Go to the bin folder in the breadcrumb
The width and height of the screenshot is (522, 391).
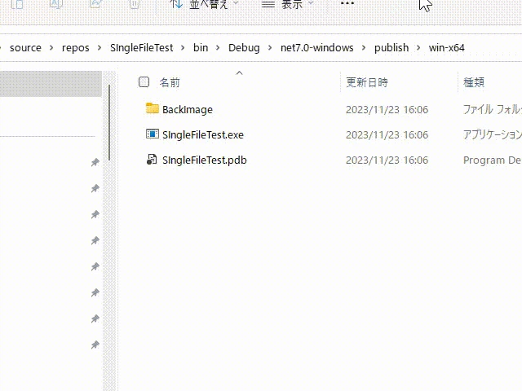[201, 48]
